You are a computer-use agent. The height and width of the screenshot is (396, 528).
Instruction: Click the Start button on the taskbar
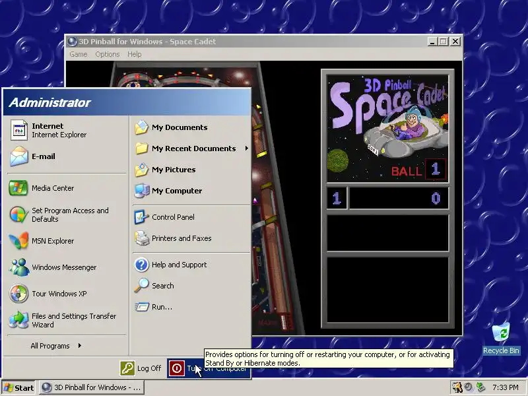pyautogui.click(x=18, y=387)
